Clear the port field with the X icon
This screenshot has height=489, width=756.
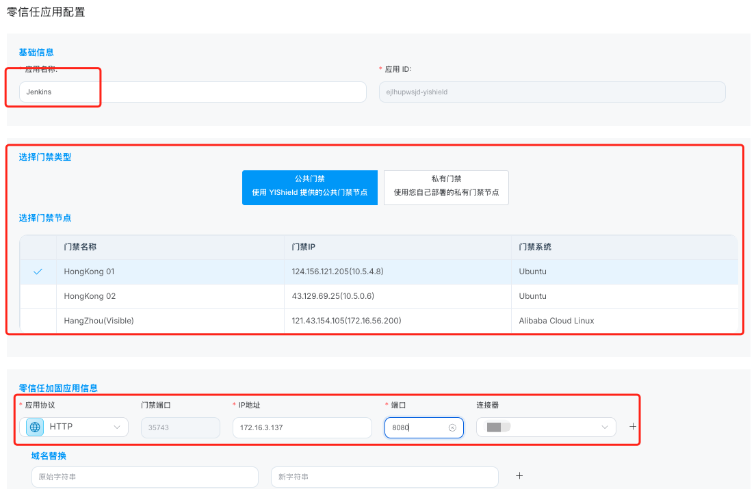(x=452, y=428)
